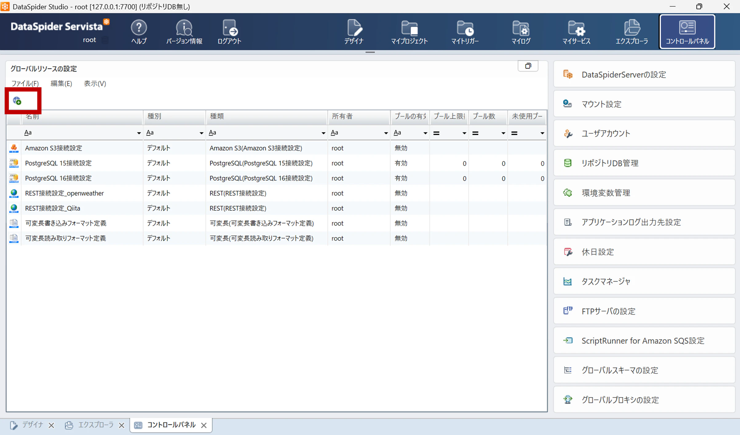Screen dimensions: 740x435
Task: Click the collapse handle below the top toolbar
Action: coord(370,53)
